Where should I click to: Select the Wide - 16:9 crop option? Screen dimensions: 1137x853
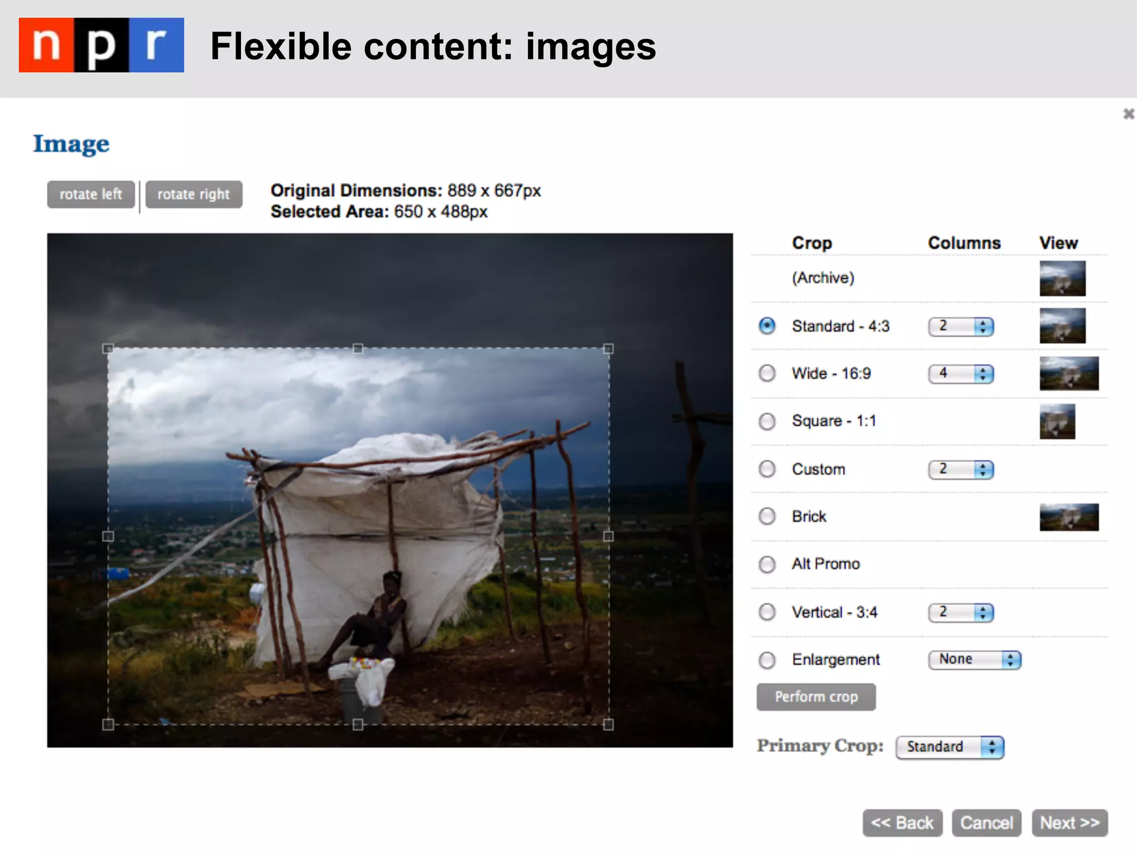[767, 373]
